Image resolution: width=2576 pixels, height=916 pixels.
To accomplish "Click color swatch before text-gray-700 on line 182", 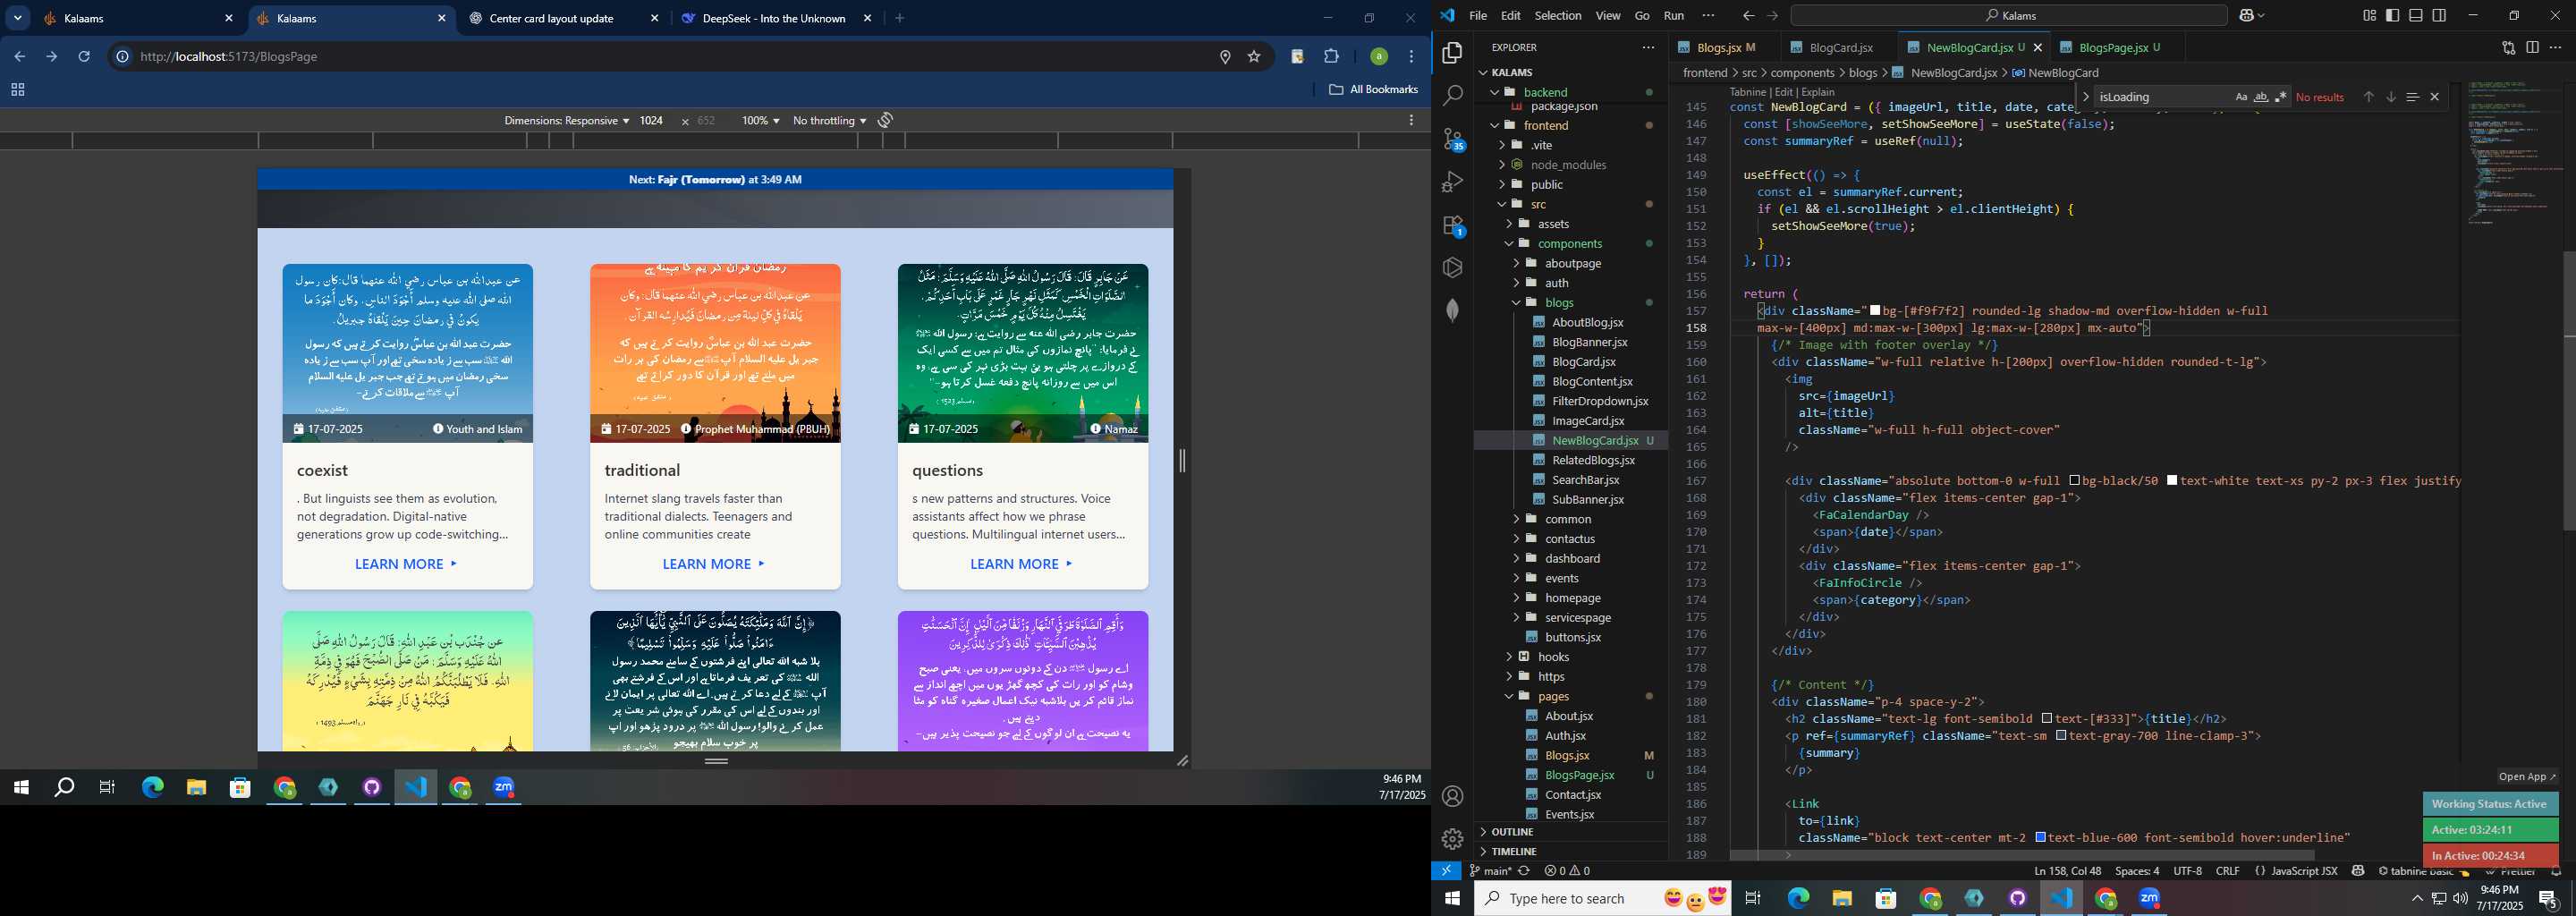I will tap(2061, 735).
